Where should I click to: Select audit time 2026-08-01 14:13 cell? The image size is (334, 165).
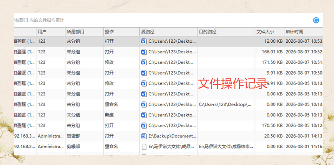tap(304, 136)
